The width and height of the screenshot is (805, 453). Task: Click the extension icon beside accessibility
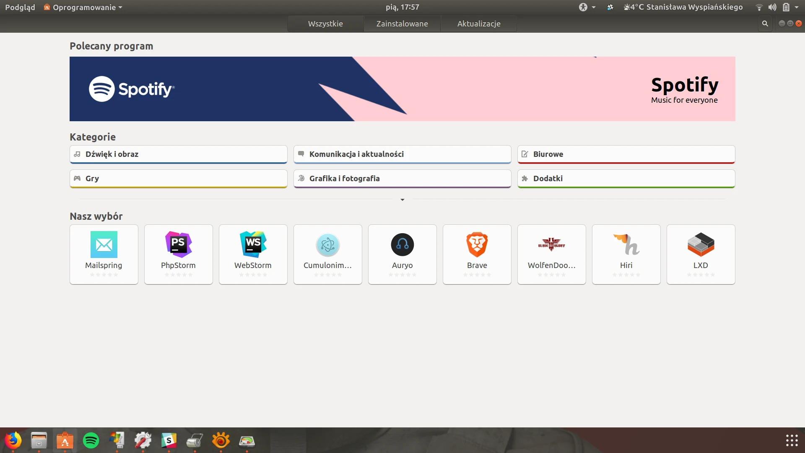pos(610,7)
